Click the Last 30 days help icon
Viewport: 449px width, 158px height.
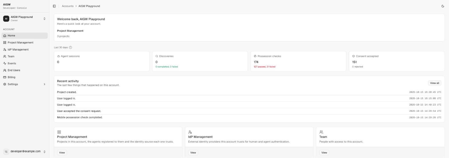[70, 47]
